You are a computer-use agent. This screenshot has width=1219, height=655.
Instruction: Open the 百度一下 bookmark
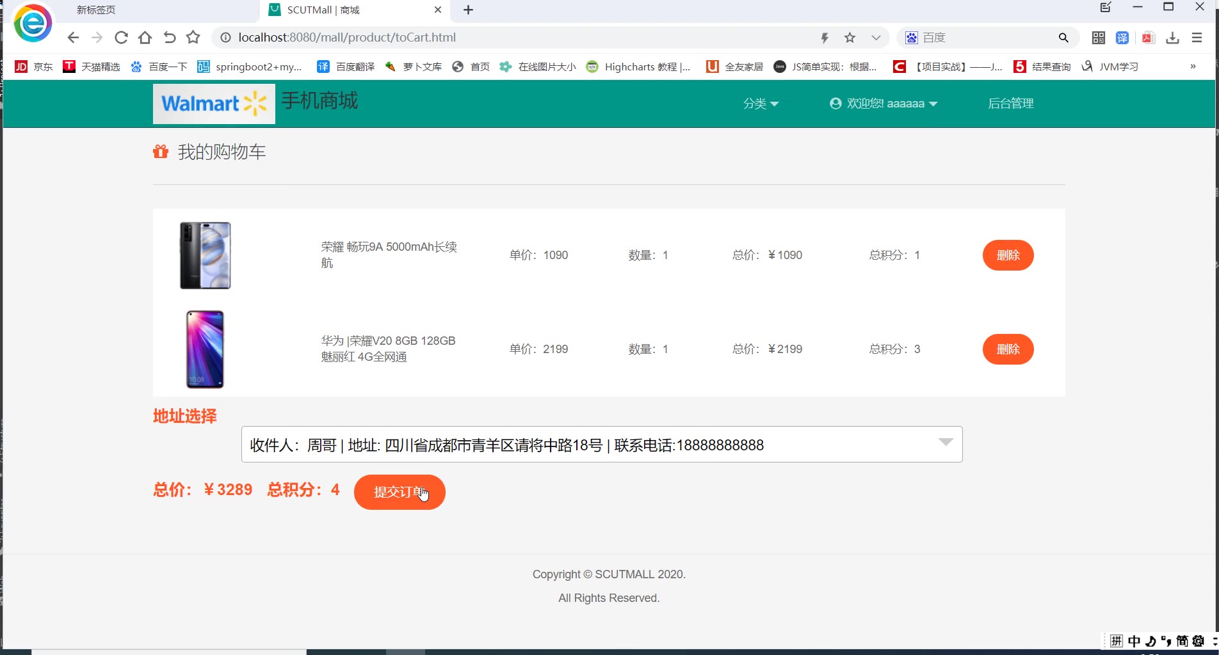tap(159, 67)
